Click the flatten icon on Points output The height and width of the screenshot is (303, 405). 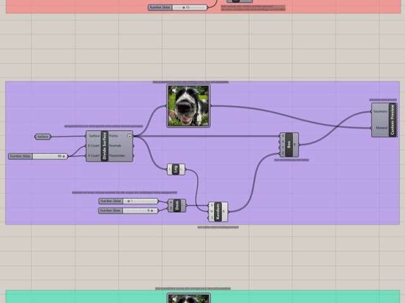pos(129,136)
